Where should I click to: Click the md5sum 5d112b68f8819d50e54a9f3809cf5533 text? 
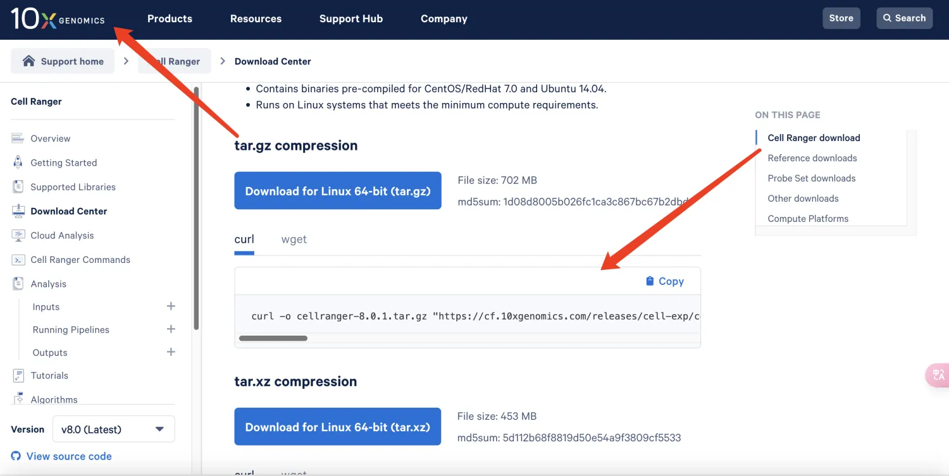569,437
